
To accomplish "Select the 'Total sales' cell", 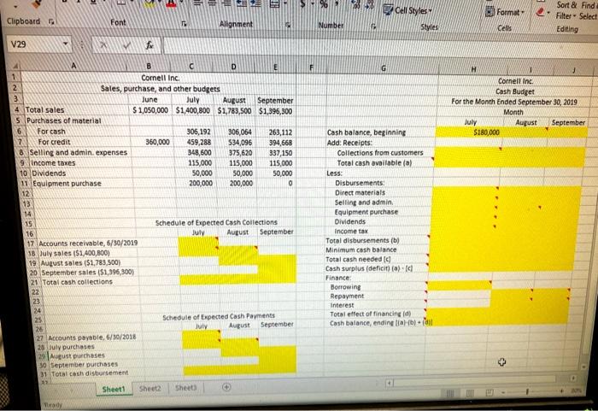I will 76,110.
